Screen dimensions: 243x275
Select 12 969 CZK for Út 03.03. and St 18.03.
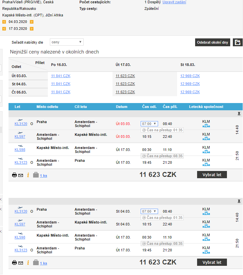coord(190,76)
